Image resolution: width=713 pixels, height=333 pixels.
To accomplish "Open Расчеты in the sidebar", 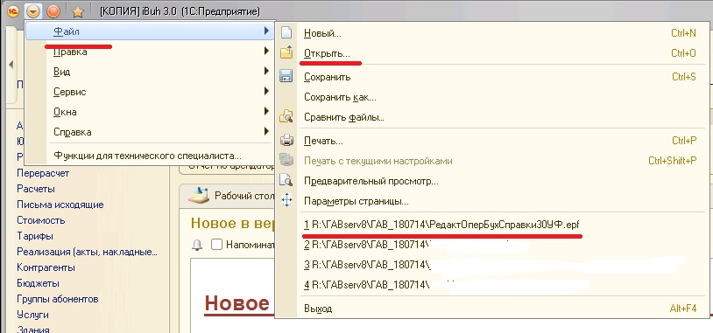I will [35, 189].
